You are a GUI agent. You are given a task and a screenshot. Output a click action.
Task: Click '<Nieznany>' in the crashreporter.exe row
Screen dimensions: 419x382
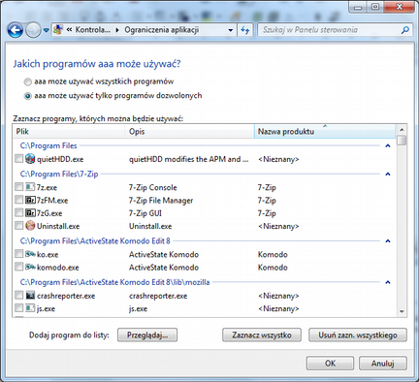click(278, 296)
